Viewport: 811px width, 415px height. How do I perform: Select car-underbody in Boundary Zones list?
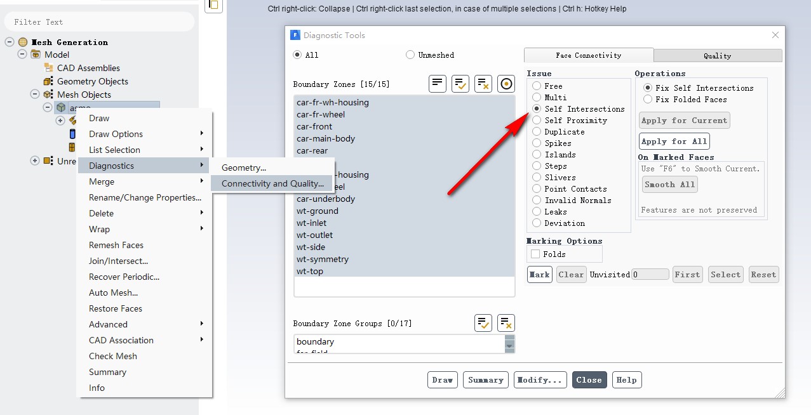click(405, 199)
